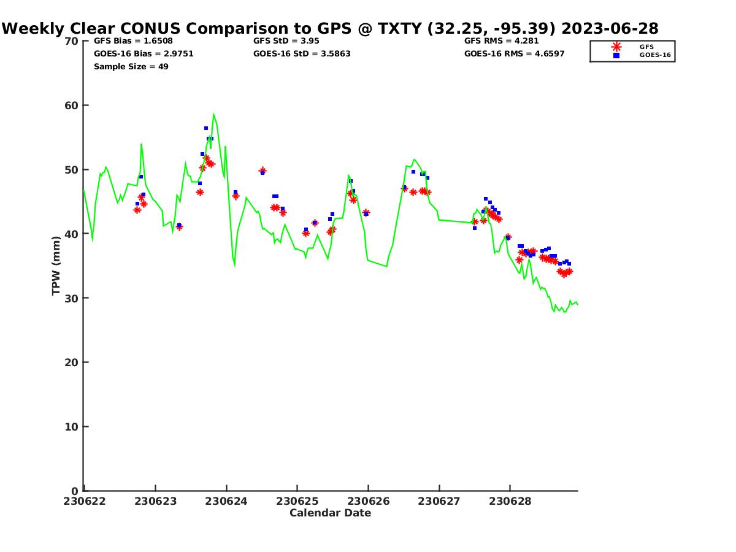Screen dimensions: 736x552
Task: Click the 230622 x-axis tick label
Action: point(84,501)
